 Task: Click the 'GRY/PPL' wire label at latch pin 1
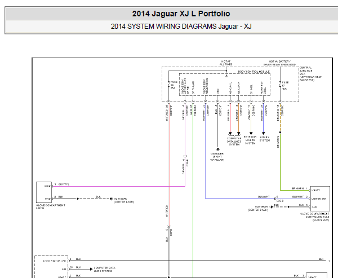pos(64,184)
